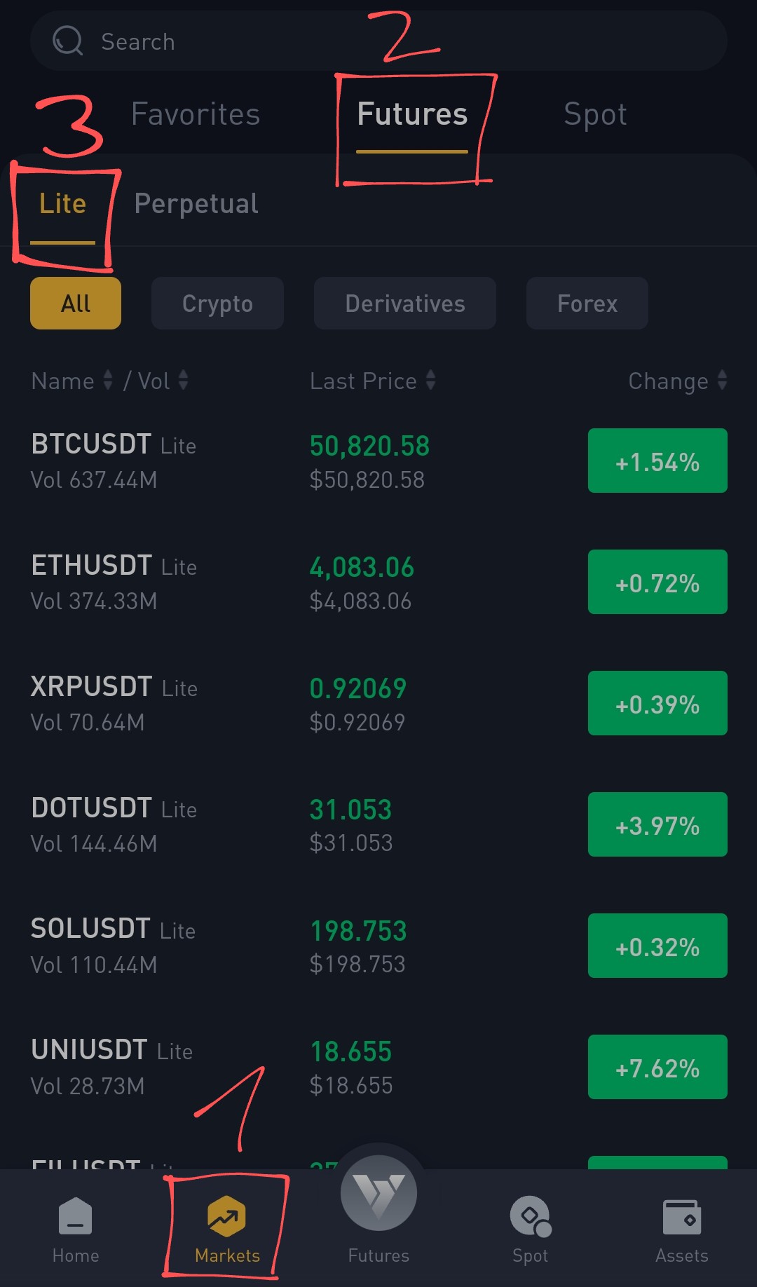Select the All filter chip

[76, 303]
